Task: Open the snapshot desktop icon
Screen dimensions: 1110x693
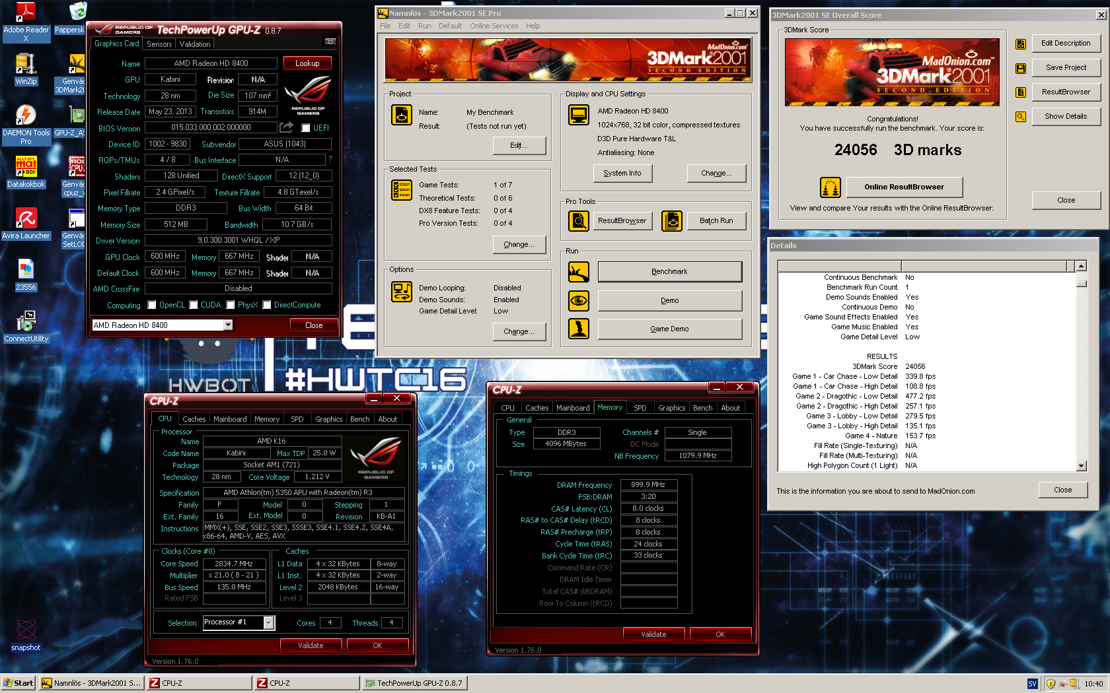Action: click(x=26, y=636)
